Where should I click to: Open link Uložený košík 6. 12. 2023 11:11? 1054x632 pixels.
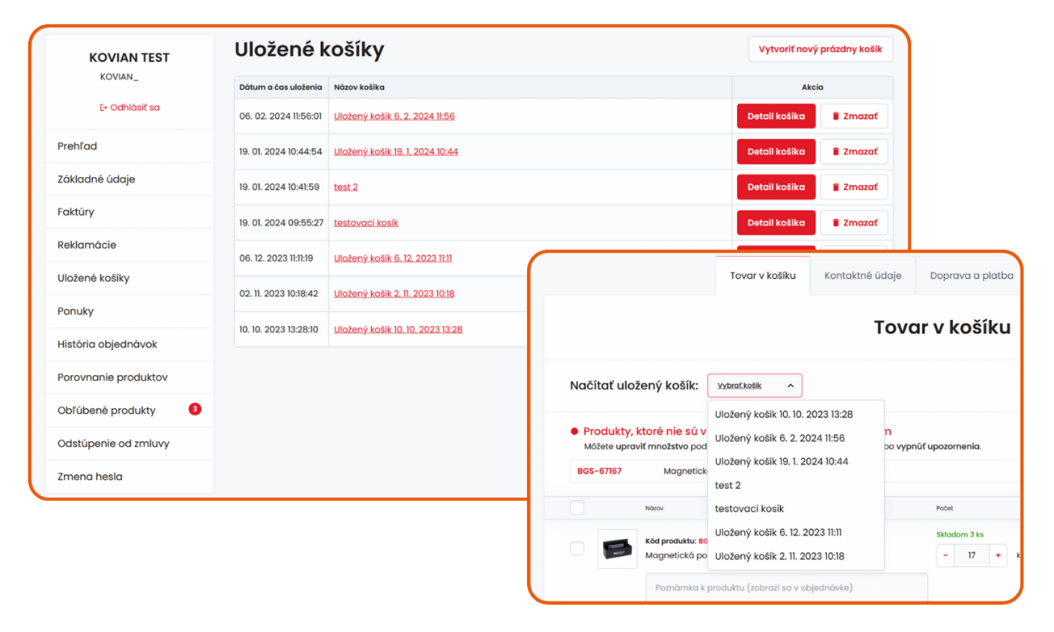393,259
